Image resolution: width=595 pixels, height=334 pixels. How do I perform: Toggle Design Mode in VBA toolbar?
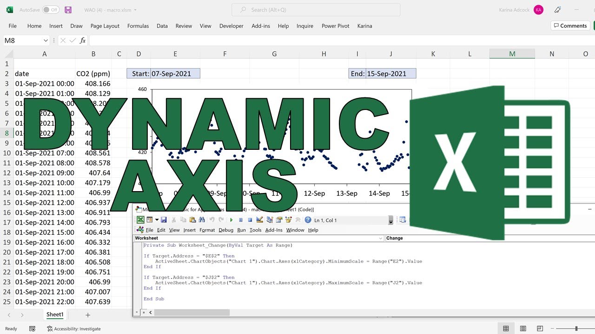coord(259,220)
